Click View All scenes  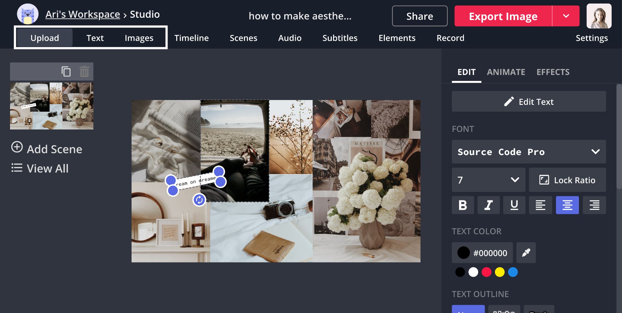tap(40, 168)
